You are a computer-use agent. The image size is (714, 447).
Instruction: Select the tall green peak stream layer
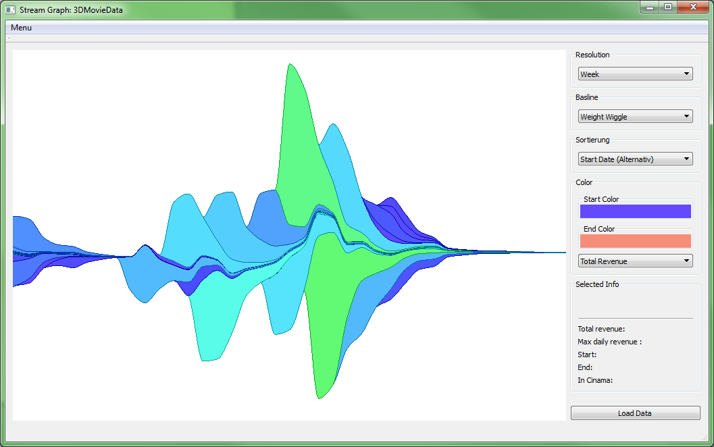(x=297, y=135)
